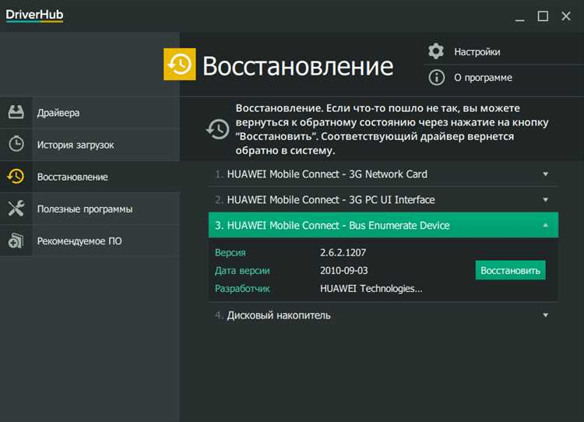Click the restore description paragraph
The image size is (584, 422).
[392, 129]
